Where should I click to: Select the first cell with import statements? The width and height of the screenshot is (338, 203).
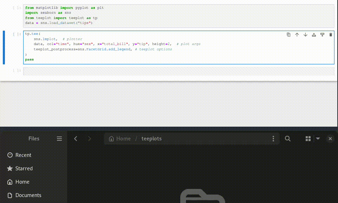179,16
